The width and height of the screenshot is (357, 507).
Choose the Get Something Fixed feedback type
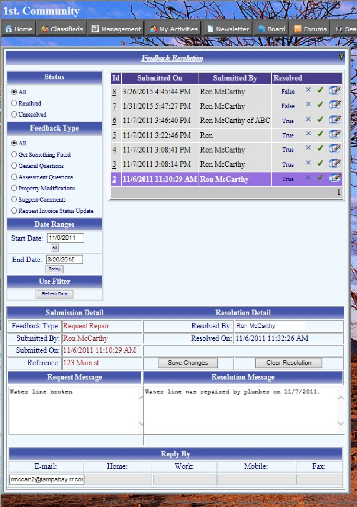14,154
